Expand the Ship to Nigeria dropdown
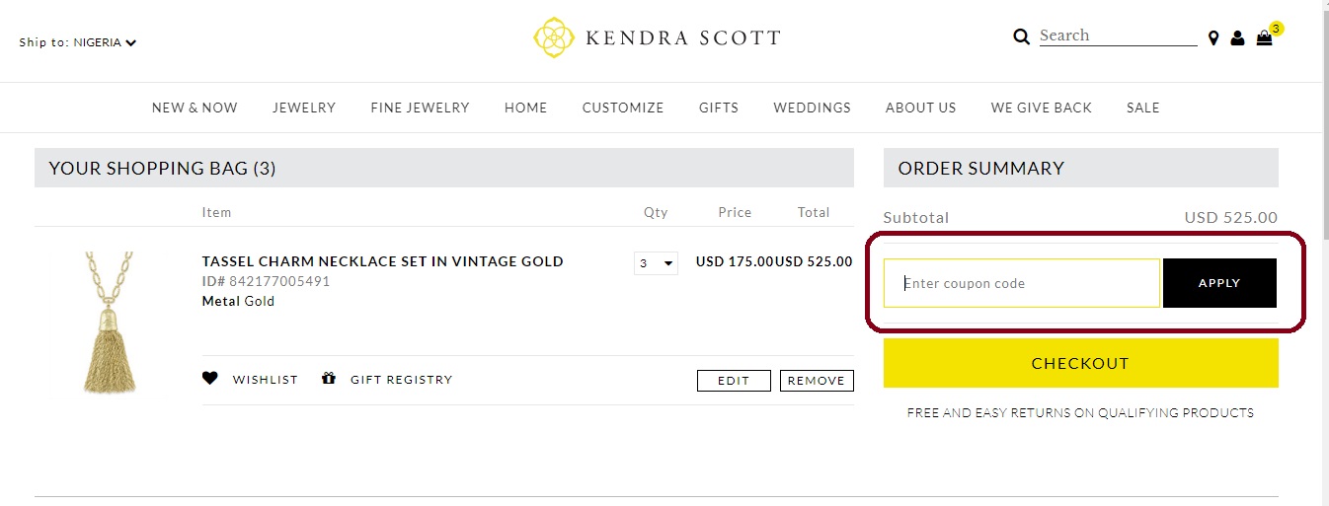Screen dimensions: 1329x506 [x=78, y=42]
